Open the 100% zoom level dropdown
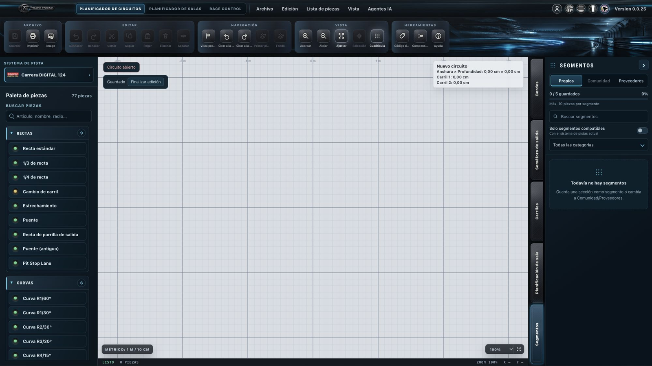 click(x=500, y=349)
